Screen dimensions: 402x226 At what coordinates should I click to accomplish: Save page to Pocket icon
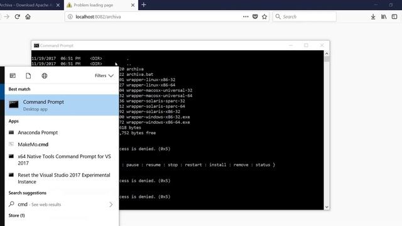[255, 17]
